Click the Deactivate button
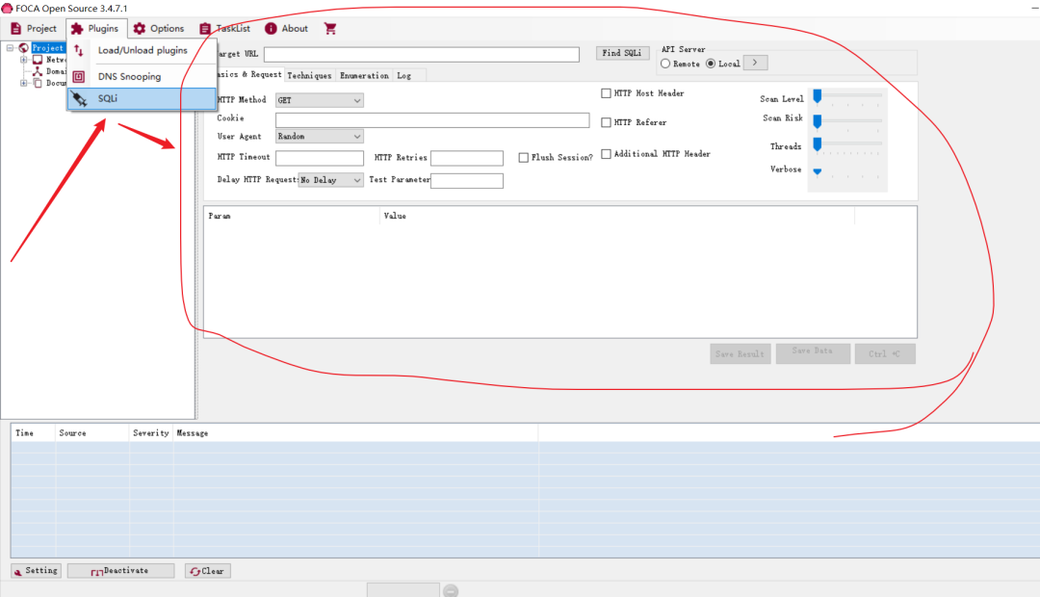Viewport: 1040px width, 597px height. click(x=120, y=570)
